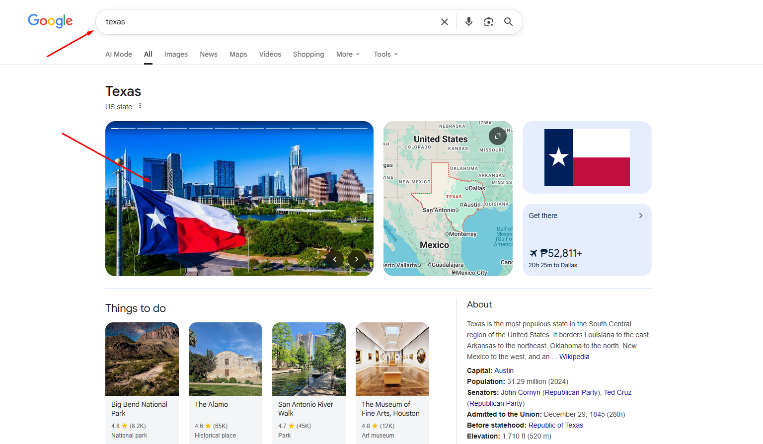
Task: Focus the search field containing texas
Action: click(268, 22)
